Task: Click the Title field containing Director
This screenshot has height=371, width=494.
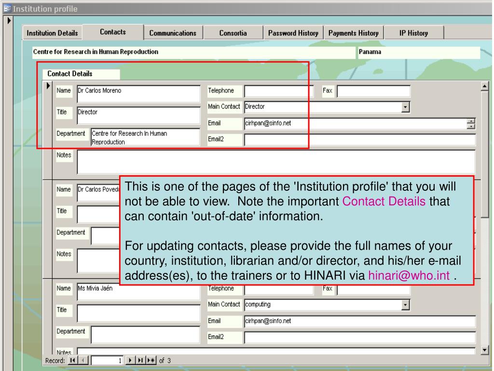Action: (x=138, y=115)
